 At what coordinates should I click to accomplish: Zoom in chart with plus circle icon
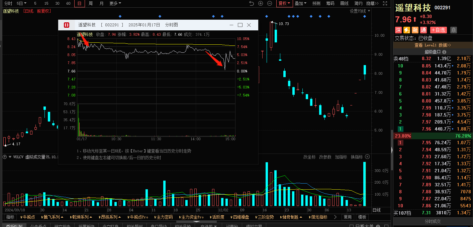pyautogui.click(x=261, y=3)
